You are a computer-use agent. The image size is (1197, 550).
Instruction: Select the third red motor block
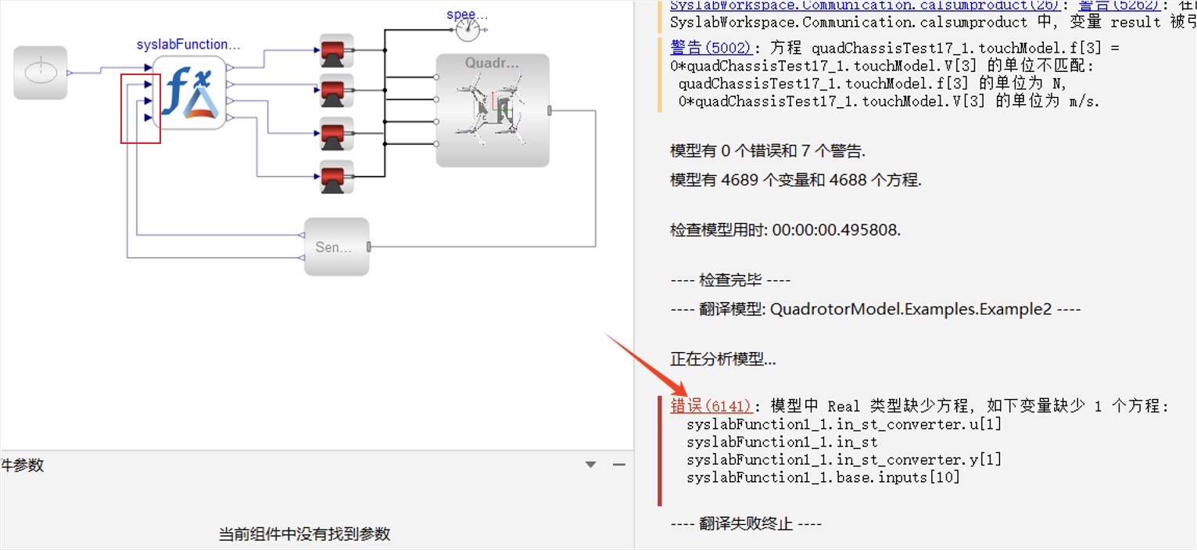[x=337, y=133]
